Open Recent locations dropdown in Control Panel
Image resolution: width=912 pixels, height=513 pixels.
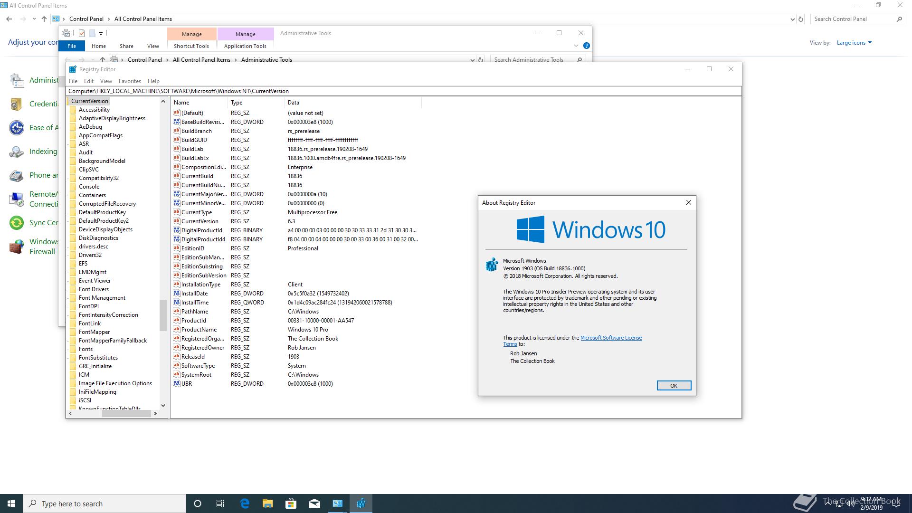[34, 19]
